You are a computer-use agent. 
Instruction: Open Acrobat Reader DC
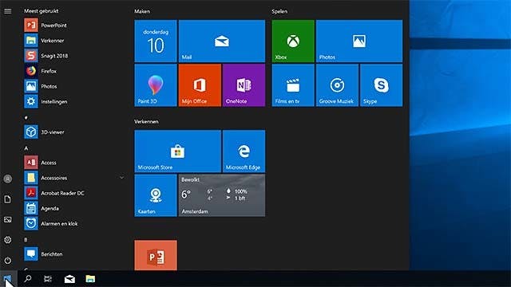point(75,193)
